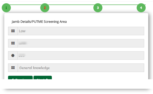Click the circle icon beside score field
This screenshot has width=153, height=94.
(x=13, y=55)
